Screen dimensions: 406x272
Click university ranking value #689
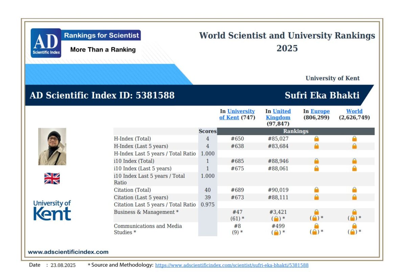click(237, 190)
